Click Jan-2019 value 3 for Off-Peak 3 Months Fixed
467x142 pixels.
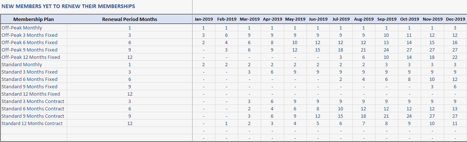coord(203,35)
